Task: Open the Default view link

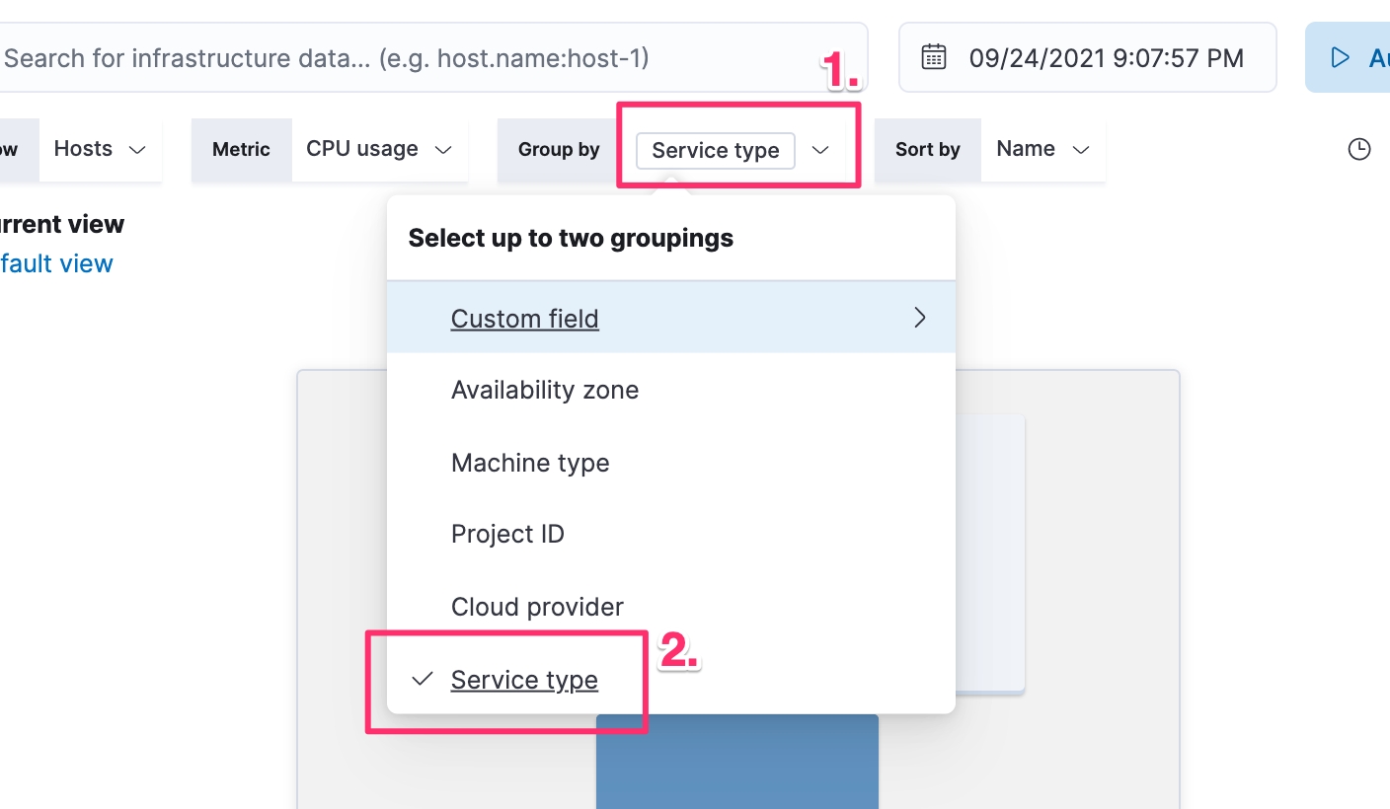Action: click(56, 263)
